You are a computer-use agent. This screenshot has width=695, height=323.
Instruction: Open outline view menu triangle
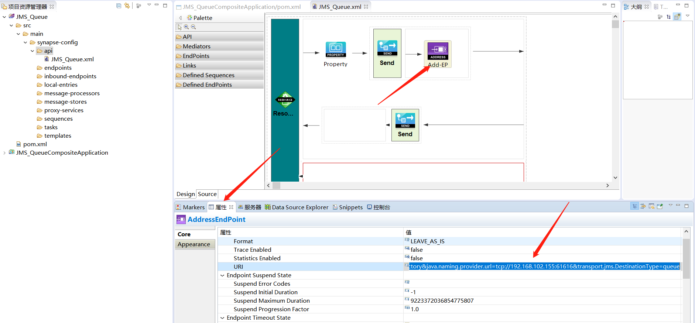click(688, 16)
